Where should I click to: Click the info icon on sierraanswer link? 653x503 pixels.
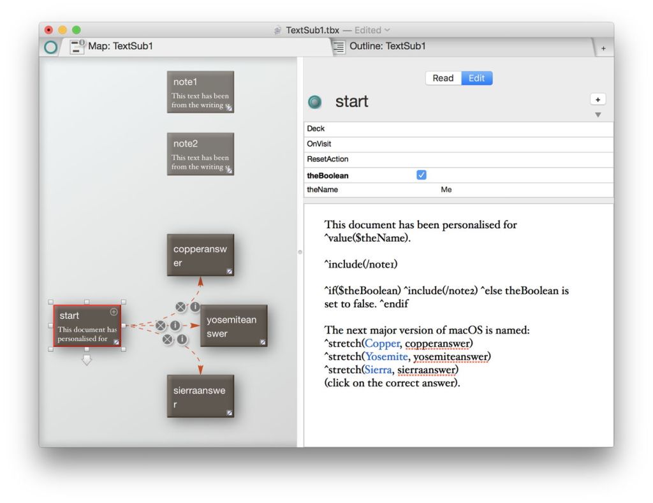(182, 339)
